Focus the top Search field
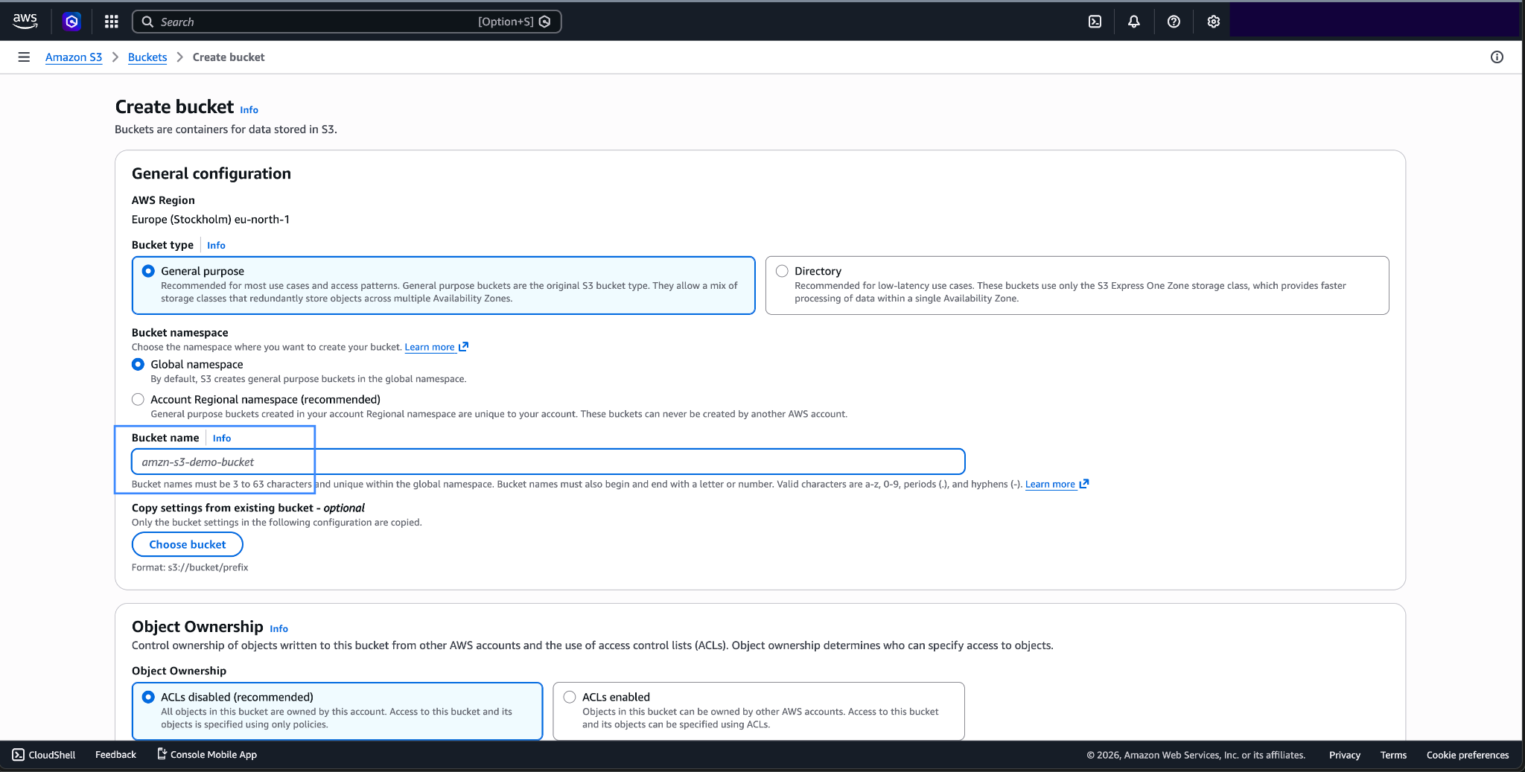Image resolution: width=1525 pixels, height=772 pixels. (x=346, y=22)
